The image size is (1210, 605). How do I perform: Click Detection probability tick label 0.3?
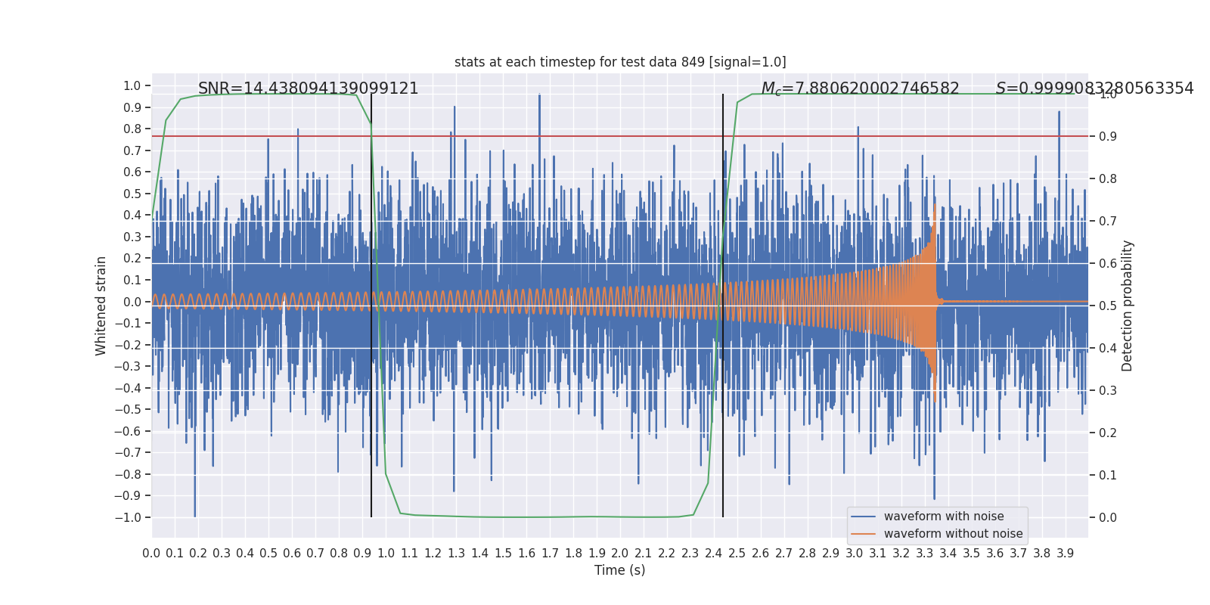1108,391
